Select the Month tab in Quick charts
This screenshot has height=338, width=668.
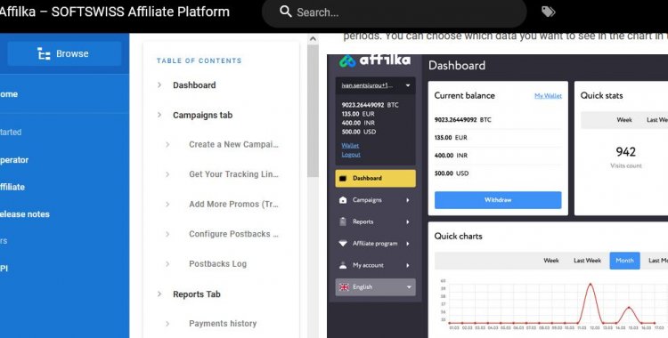(624, 261)
